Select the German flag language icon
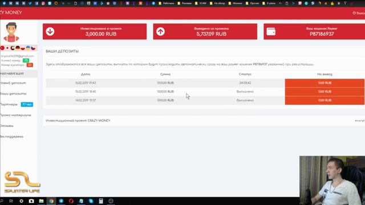Image resolution: width=365 pixels, height=205 pixels. coord(18,48)
